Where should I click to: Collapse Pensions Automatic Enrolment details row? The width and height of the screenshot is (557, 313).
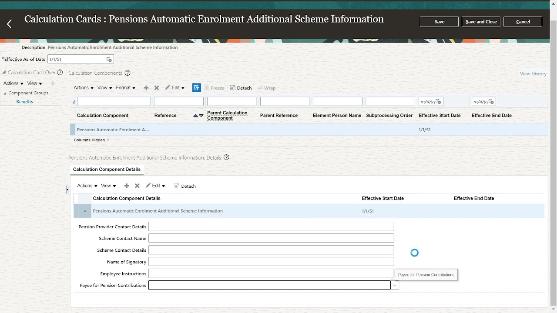click(x=85, y=211)
